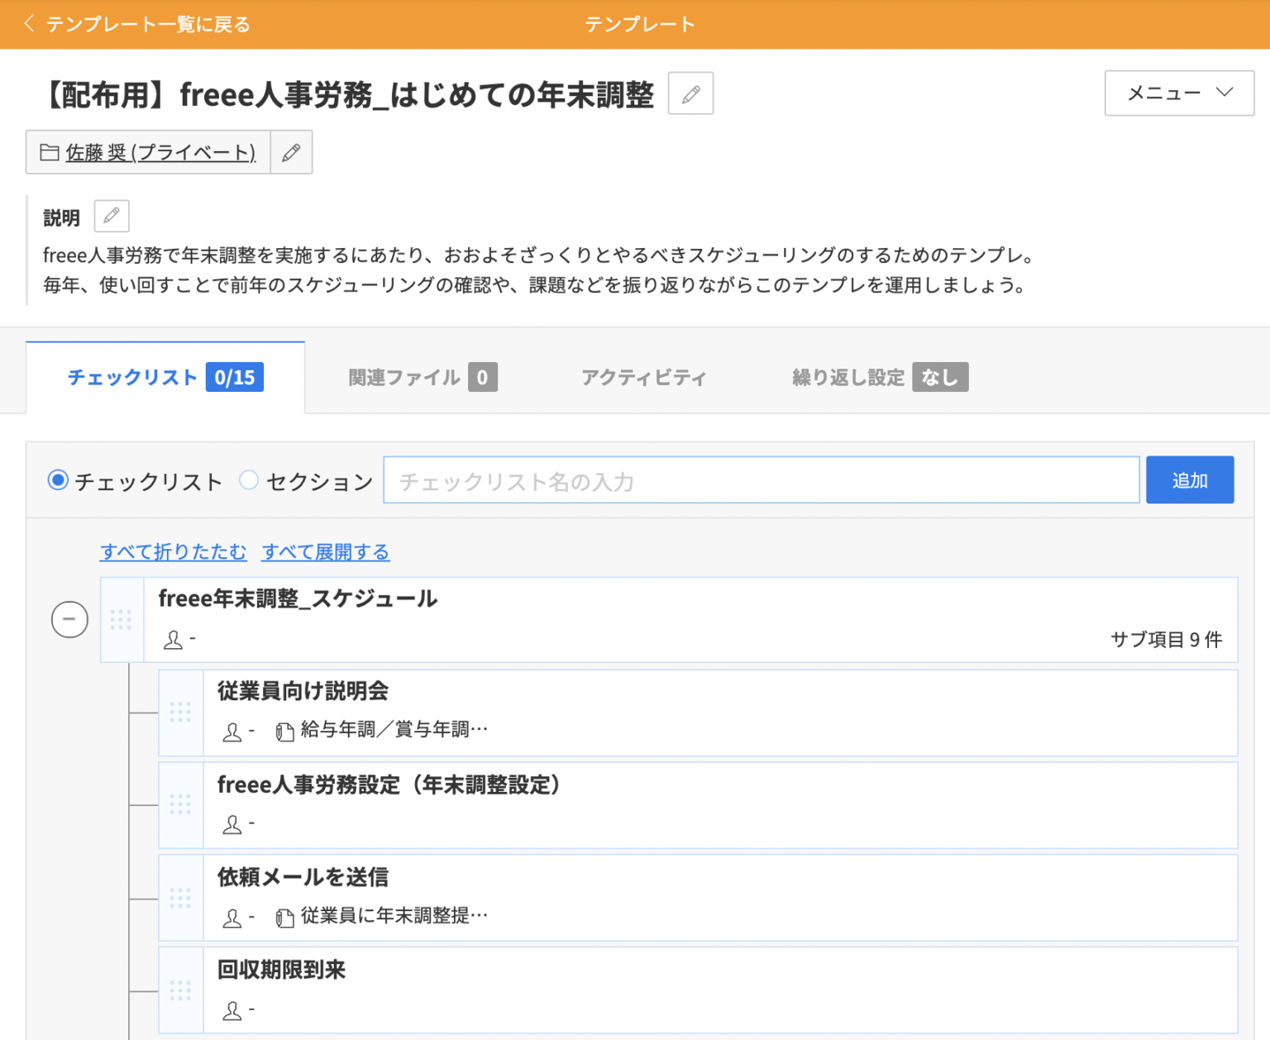The height and width of the screenshot is (1040, 1270).
Task: Open the 佐藤 奨 (プライベート) folder link
Action: tap(160, 152)
